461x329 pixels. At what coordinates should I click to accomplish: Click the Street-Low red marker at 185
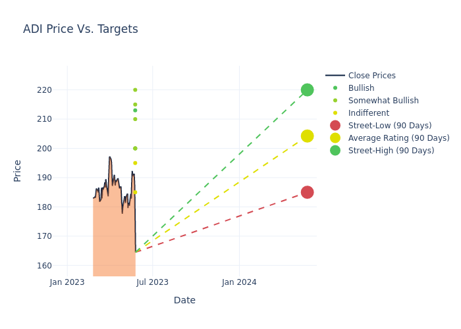307,192
